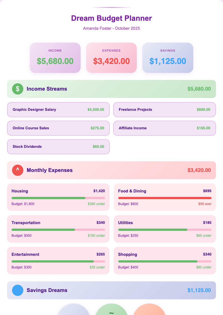223x315 pixels.
Task: Click the Housing budget progress bar
Action: tap(58, 198)
